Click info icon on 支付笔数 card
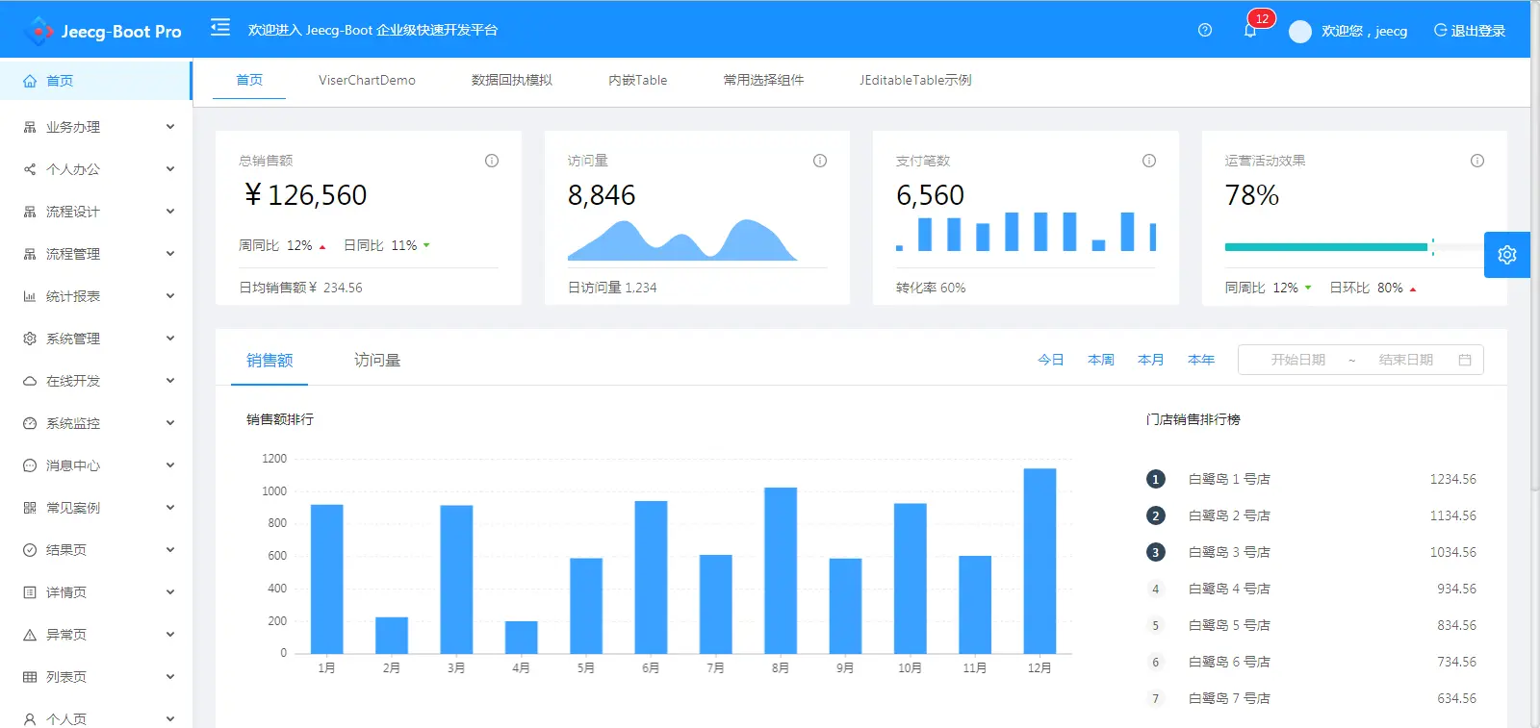The image size is (1540, 728). pos(1149,161)
